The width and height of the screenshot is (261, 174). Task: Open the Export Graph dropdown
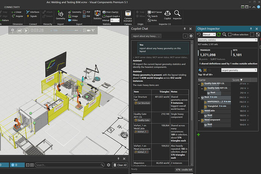click(111, 16)
